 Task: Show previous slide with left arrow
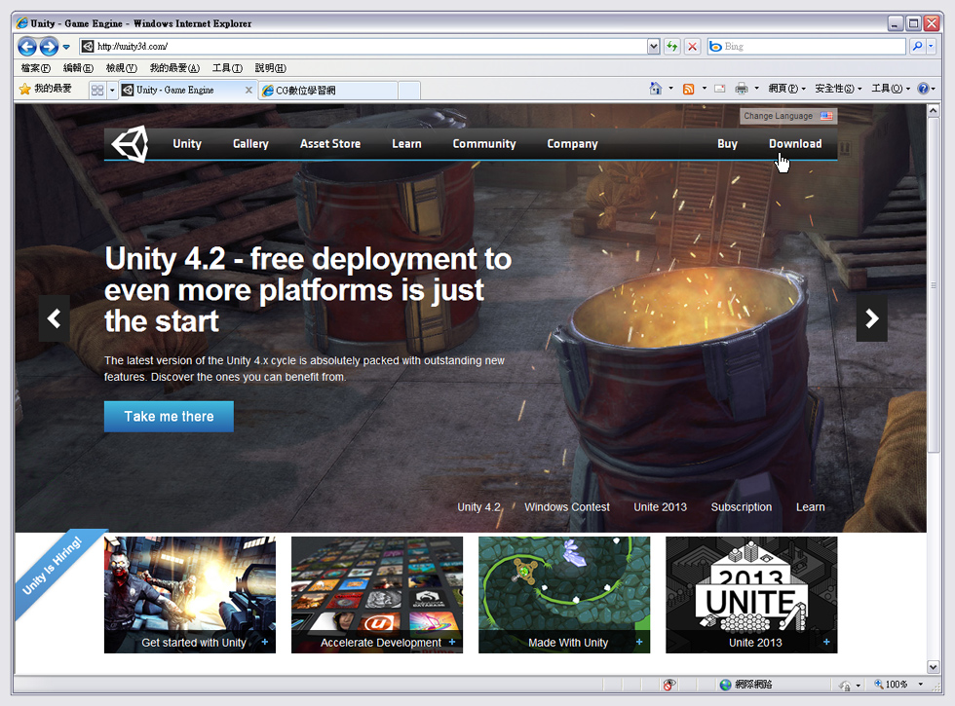coord(55,318)
